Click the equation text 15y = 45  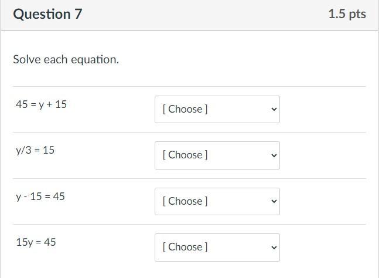pyautogui.click(x=36, y=242)
